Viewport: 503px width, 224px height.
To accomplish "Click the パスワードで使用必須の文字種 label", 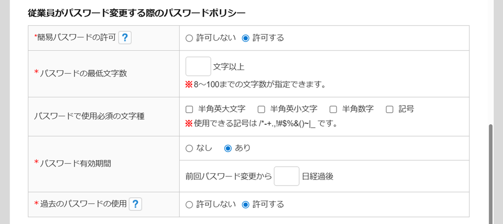I will [x=89, y=117].
